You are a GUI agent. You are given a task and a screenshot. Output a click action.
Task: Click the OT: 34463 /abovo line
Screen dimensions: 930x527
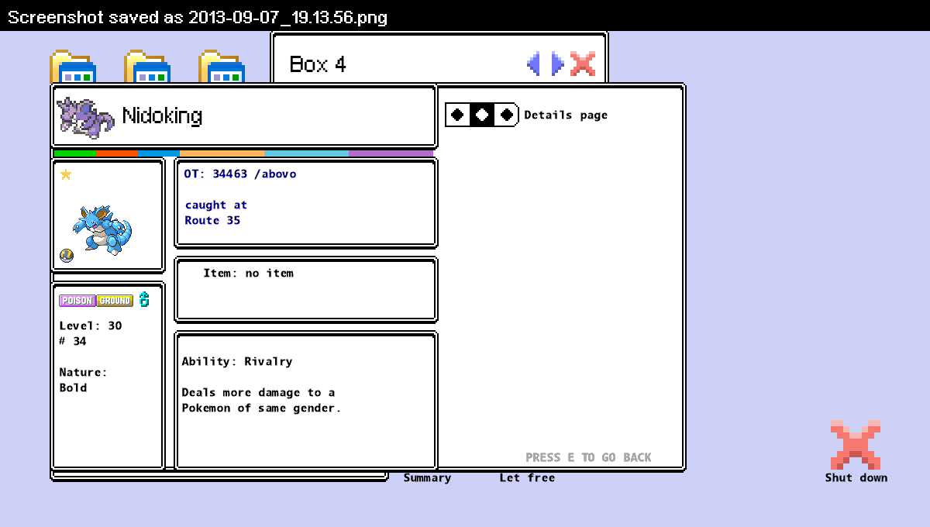240,174
